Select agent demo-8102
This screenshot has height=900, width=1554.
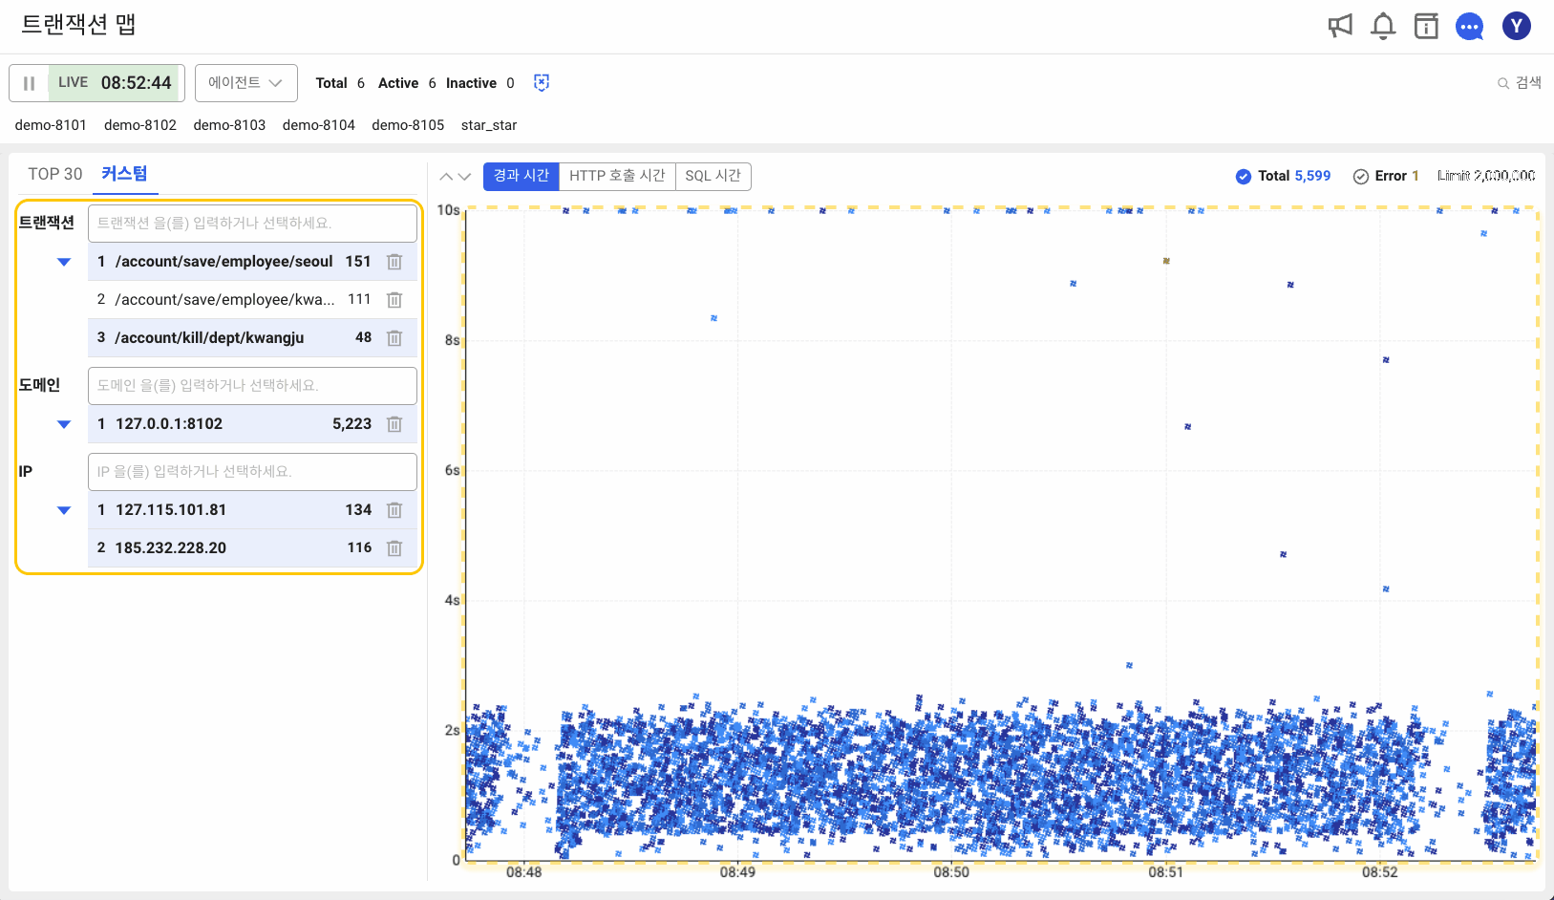click(140, 125)
